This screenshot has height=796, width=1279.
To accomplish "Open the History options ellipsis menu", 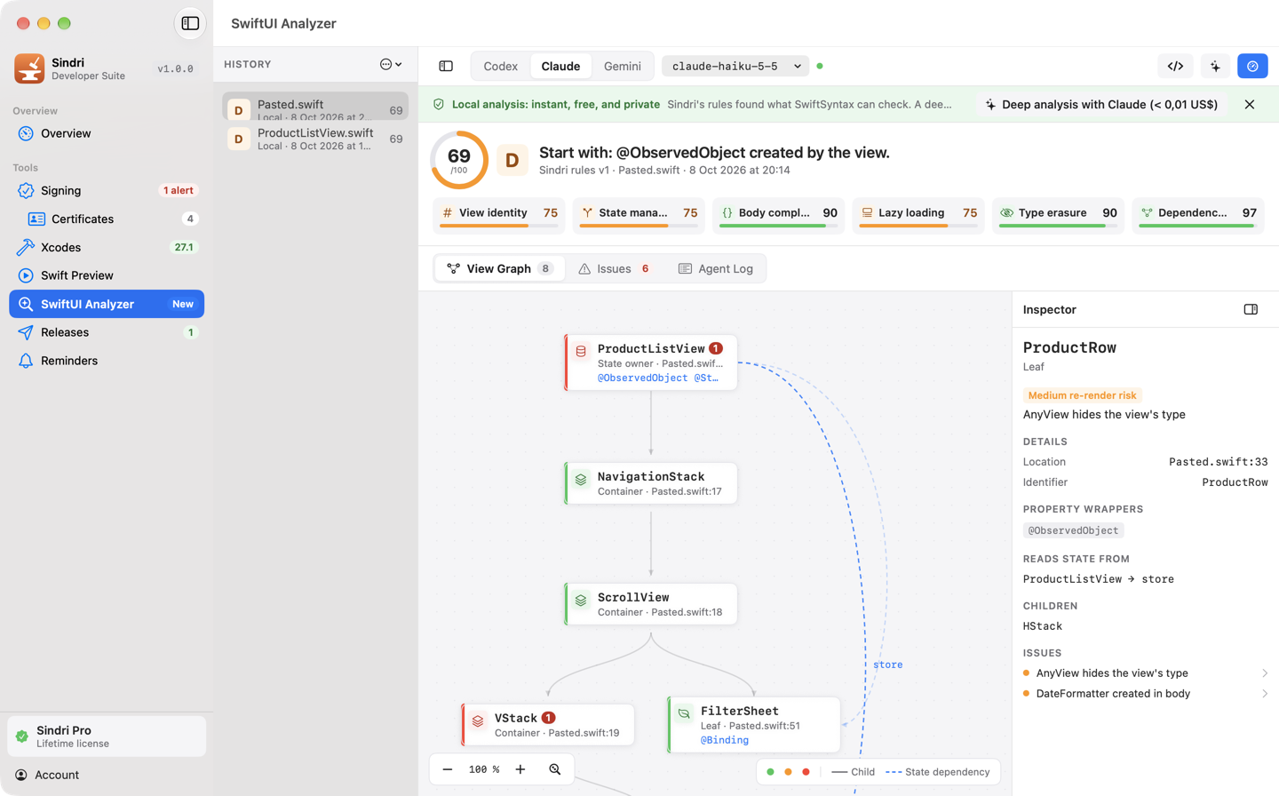I will click(391, 64).
